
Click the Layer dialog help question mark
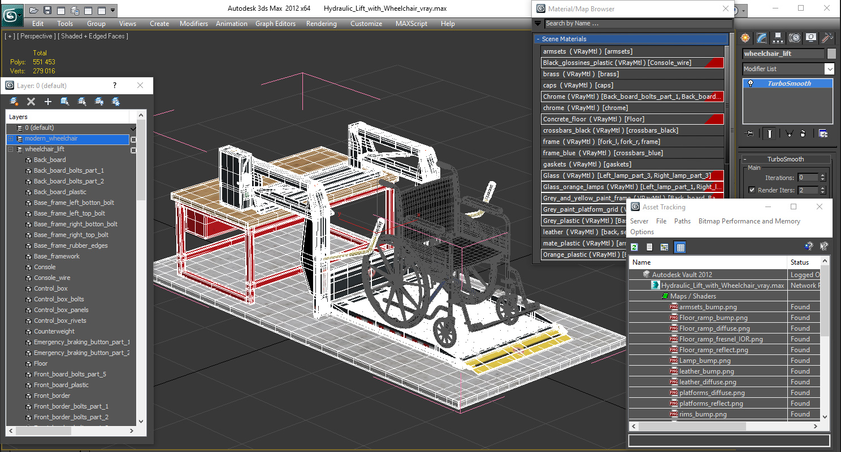click(x=115, y=86)
